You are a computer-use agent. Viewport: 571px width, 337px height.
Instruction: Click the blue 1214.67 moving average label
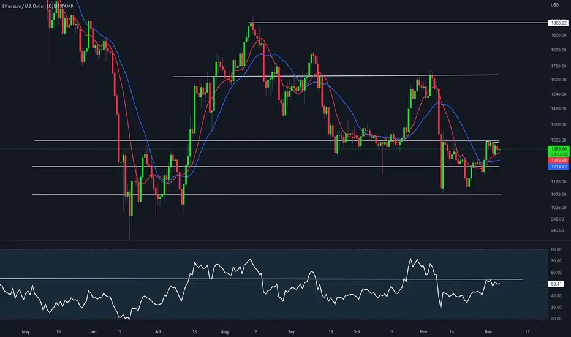coord(558,167)
